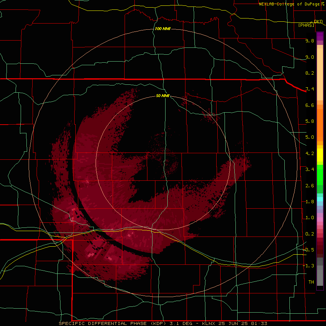This screenshot has height=326, width=326.
Task: Click the 5.0 scale value label
Action: pyautogui.click(x=310, y=137)
